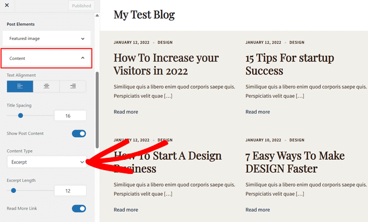Click the Published button
Viewport: 368px width, 222px height.
coord(81,6)
